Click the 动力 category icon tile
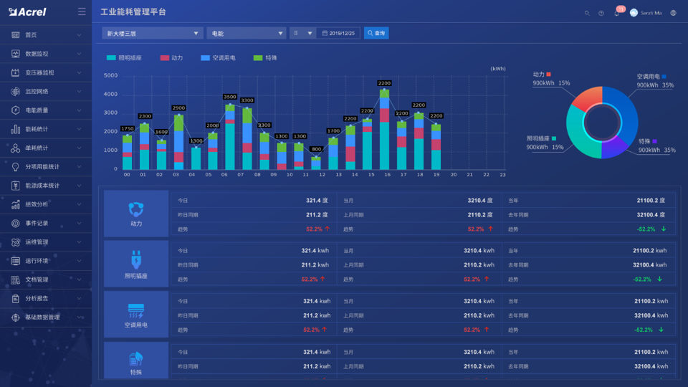The width and height of the screenshot is (688, 387). [136, 214]
